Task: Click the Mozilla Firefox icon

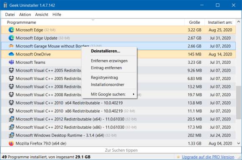Action: (x=11, y=143)
